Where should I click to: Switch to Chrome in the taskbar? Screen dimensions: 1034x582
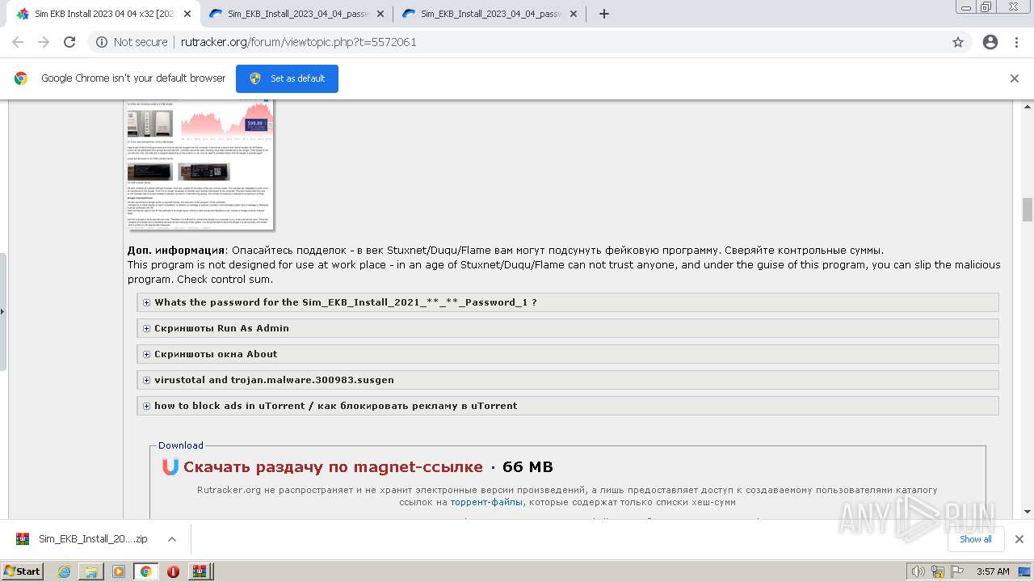click(145, 571)
